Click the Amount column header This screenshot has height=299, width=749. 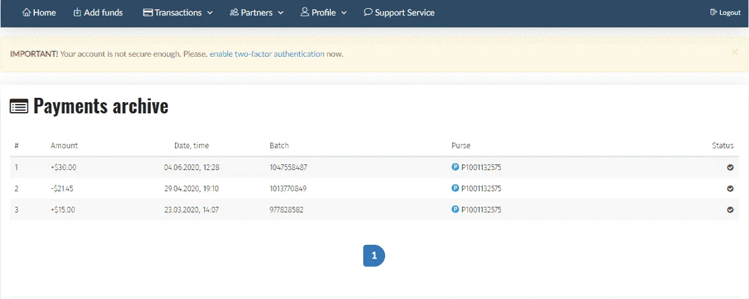point(64,146)
